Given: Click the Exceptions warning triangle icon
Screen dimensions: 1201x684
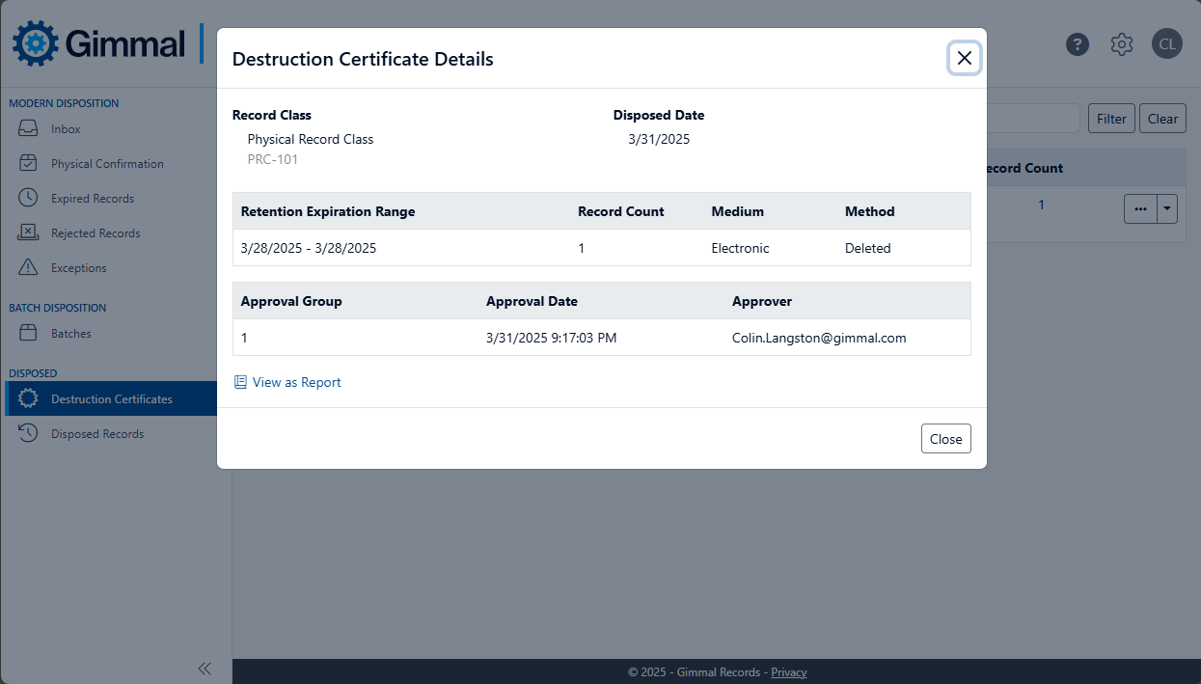Looking at the screenshot, I should (29, 267).
